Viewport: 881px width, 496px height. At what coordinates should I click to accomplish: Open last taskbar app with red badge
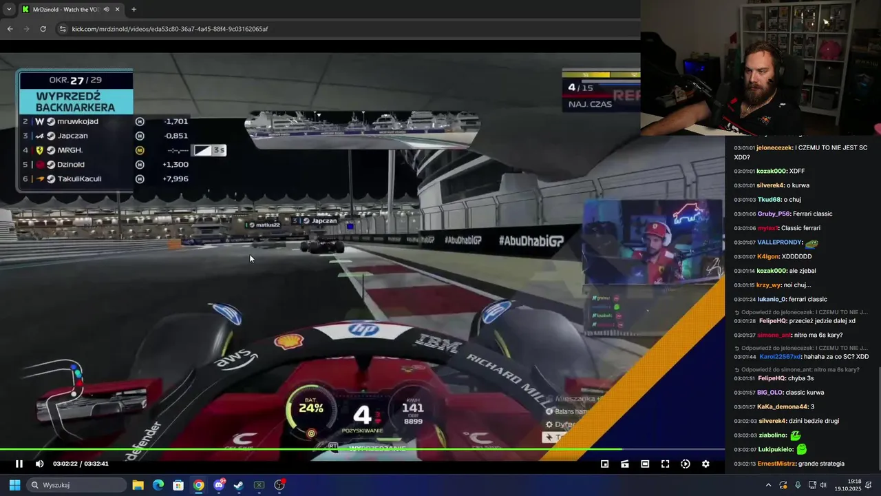[x=279, y=485]
